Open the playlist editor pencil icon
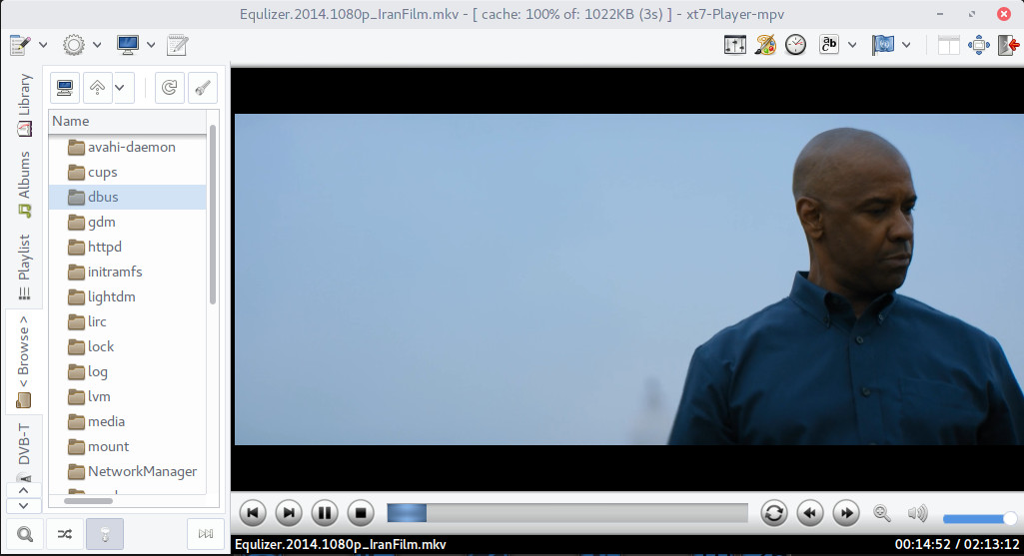This screenshot has height=556, width=1024. click(20, 45)
